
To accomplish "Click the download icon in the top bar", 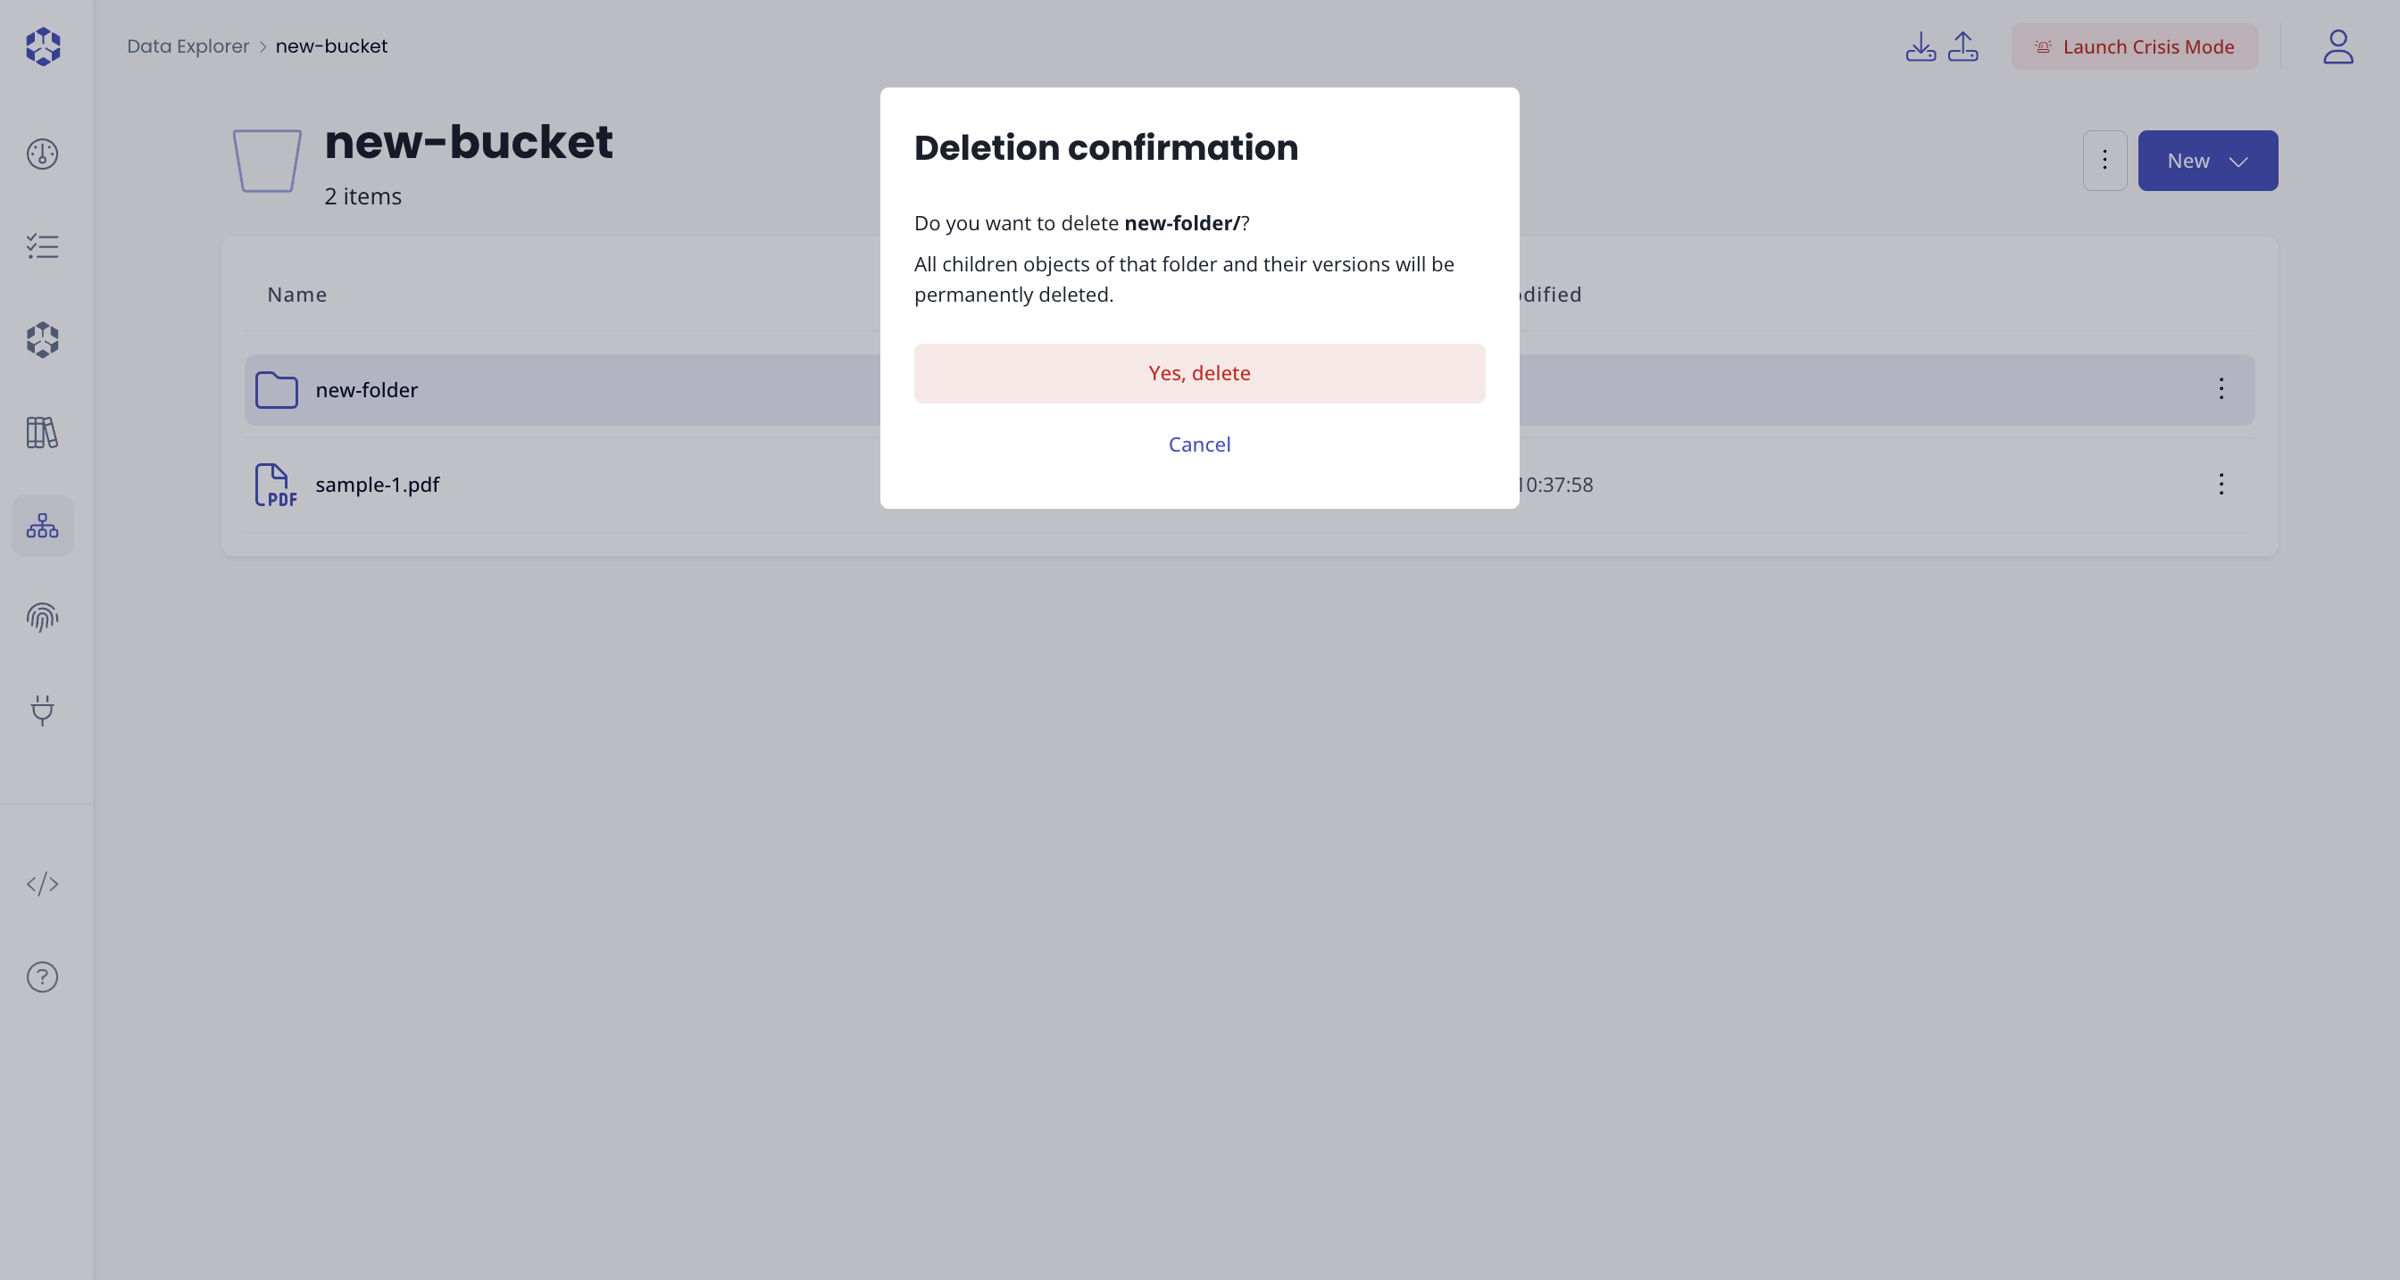I will (1920, 46).
